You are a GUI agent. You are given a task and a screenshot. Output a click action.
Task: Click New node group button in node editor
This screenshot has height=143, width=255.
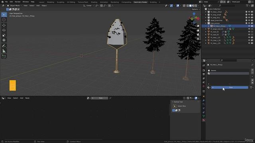[x=99, y=98]
